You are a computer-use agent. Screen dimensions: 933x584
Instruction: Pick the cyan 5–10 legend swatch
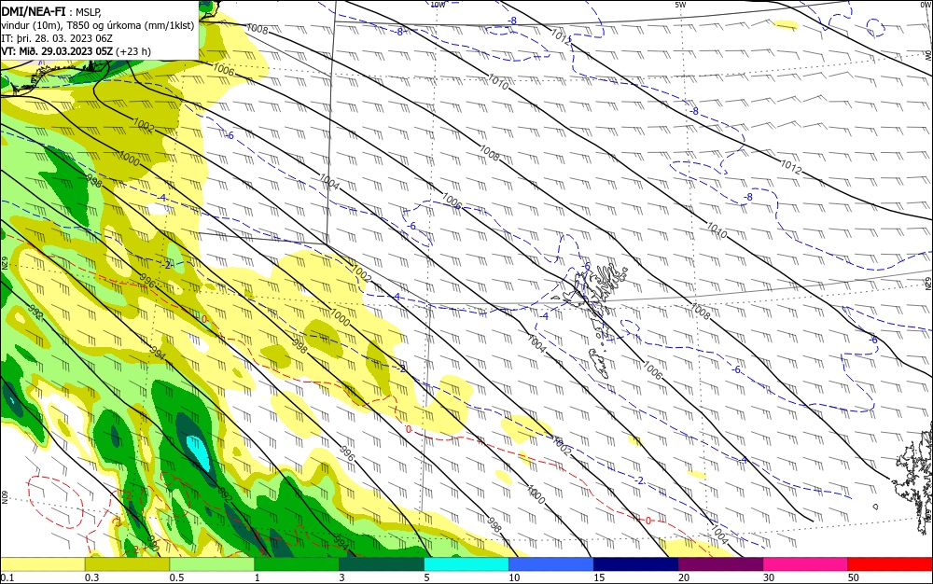[466, 564]
